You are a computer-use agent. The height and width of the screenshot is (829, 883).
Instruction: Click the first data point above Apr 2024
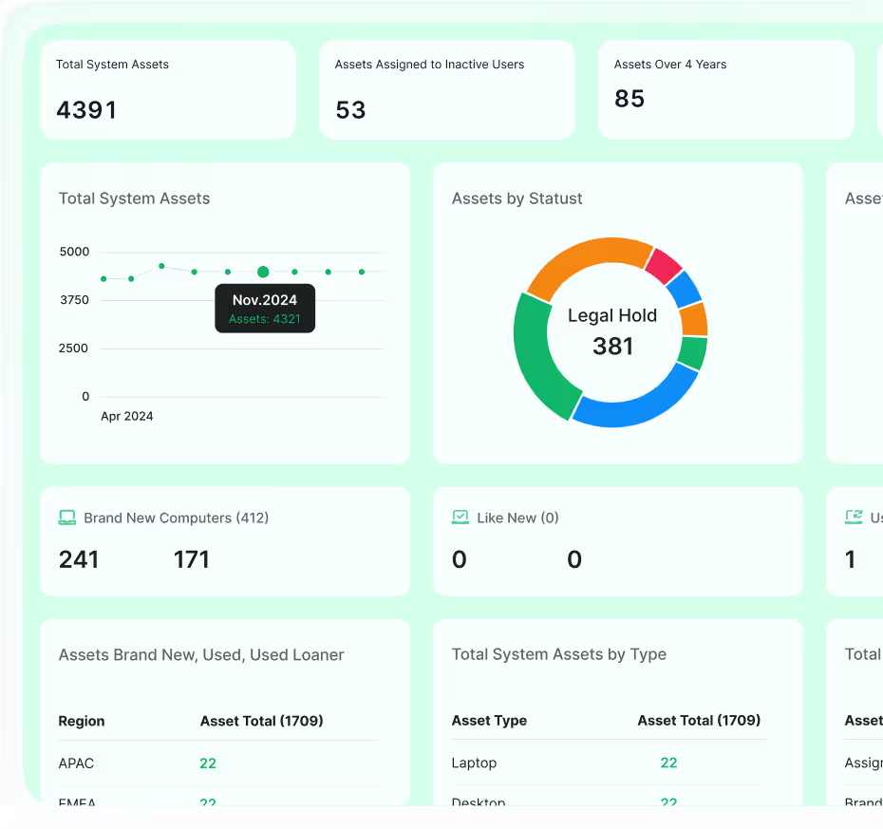point(104,278)
